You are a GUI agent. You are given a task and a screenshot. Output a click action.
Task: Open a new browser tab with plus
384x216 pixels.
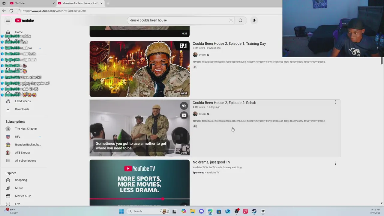coord(108,3)
